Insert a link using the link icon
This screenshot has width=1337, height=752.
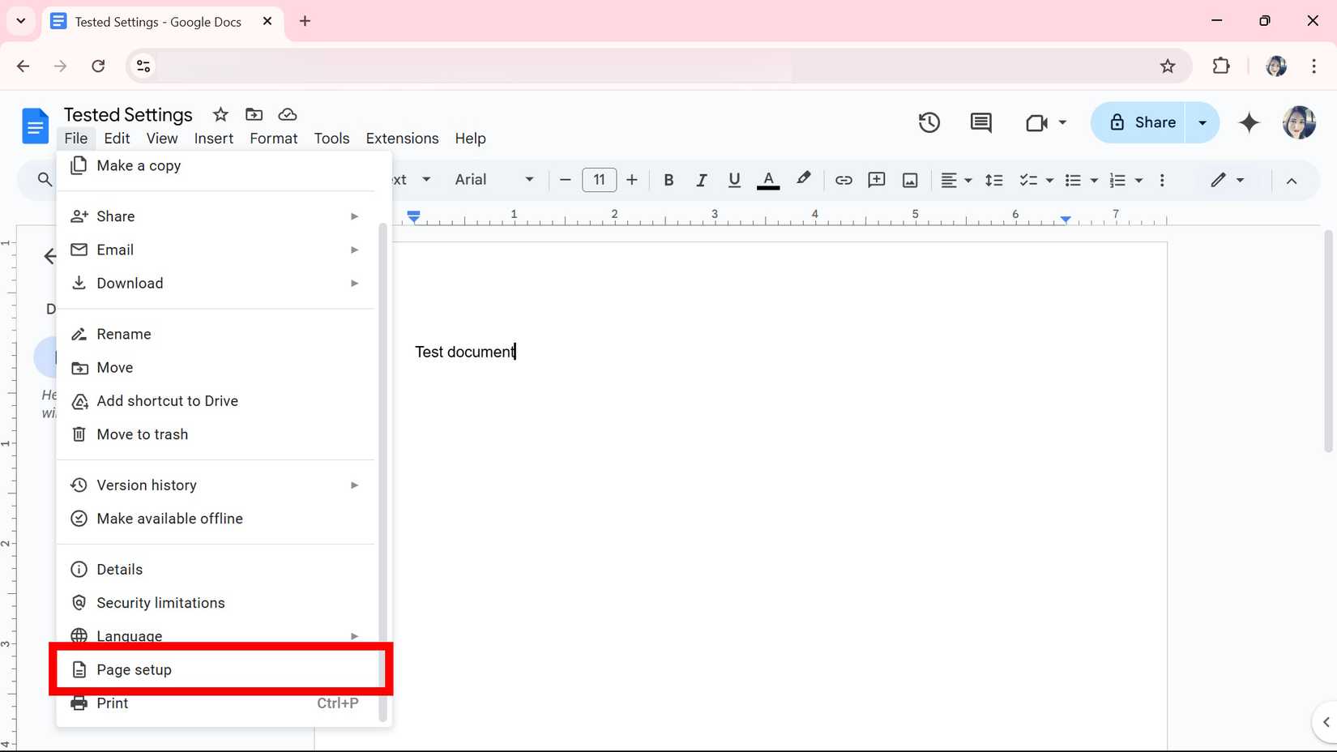tap(844, 180)
